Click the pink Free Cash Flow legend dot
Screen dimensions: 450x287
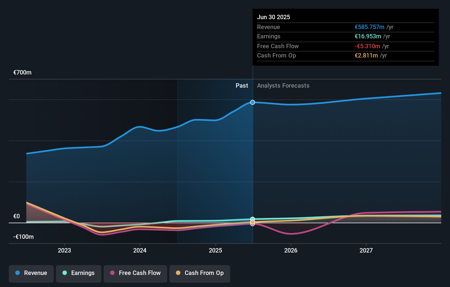point(112,273)
